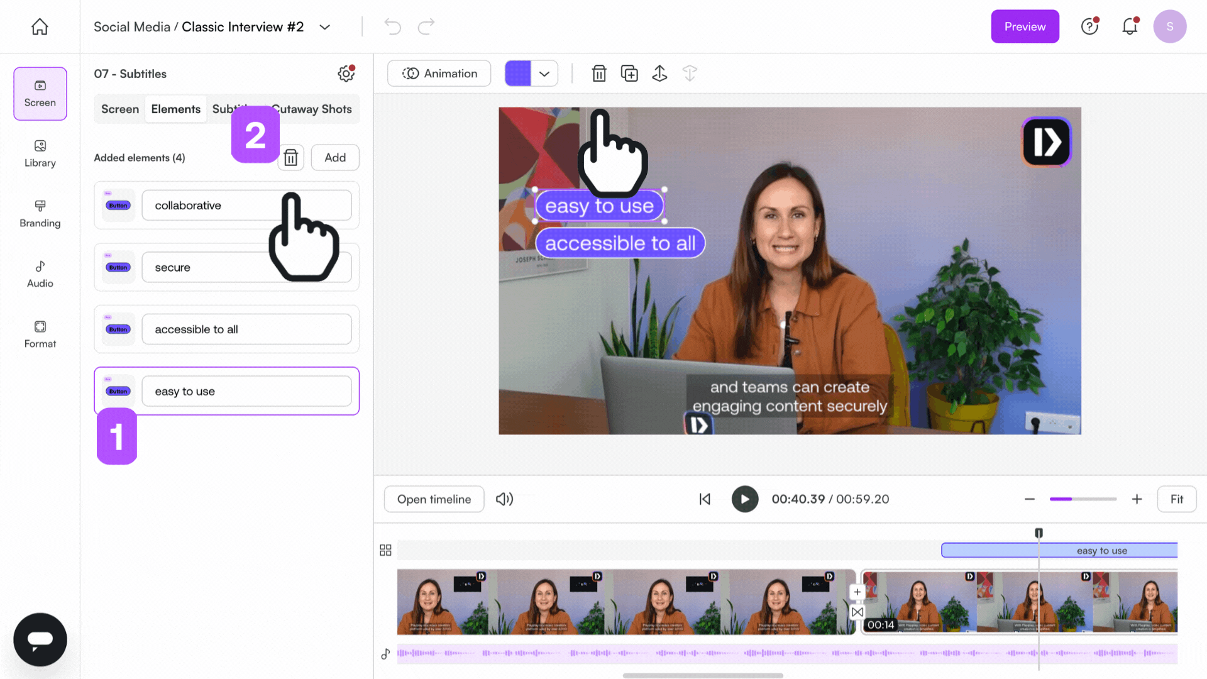The width and height of the screenshot is (1207, 679).
Task: Click the Home icon
Action: [40, 26]
